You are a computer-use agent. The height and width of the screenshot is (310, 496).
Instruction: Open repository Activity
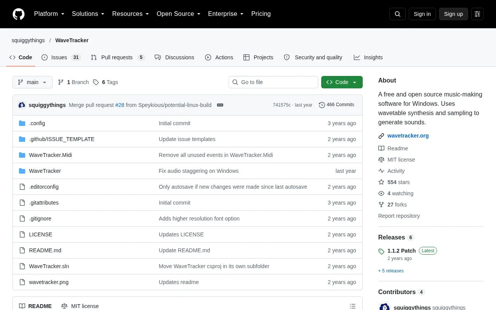pos(391,171)
